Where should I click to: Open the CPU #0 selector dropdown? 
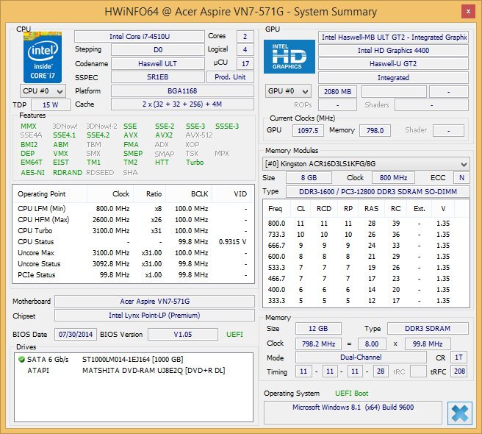pos(43,91)
